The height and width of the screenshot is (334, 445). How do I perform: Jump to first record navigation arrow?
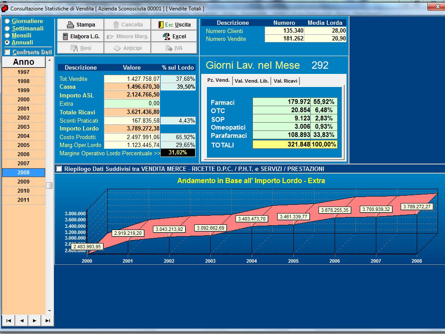pyautogui.click(x=8, y=321)
